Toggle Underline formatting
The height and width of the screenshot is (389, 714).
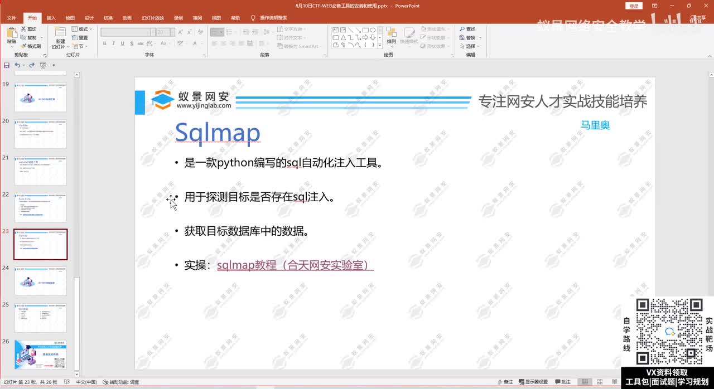(x=122, y=43)
